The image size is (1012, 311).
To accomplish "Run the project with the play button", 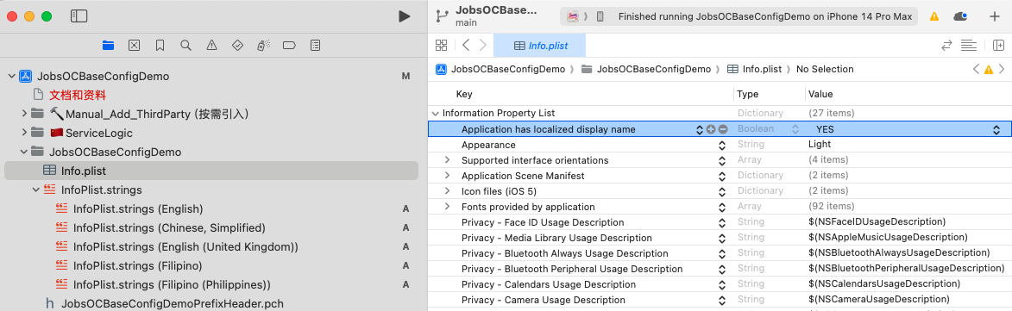I will click(404, 16).
